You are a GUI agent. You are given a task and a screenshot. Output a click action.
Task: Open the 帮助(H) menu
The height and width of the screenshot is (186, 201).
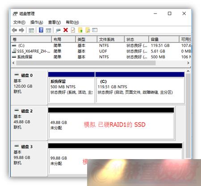pos(72,22)
